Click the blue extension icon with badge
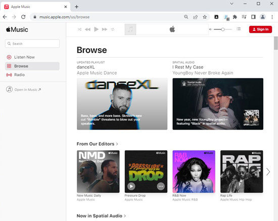Screen dimensions: 278x221 coord(226,17)
